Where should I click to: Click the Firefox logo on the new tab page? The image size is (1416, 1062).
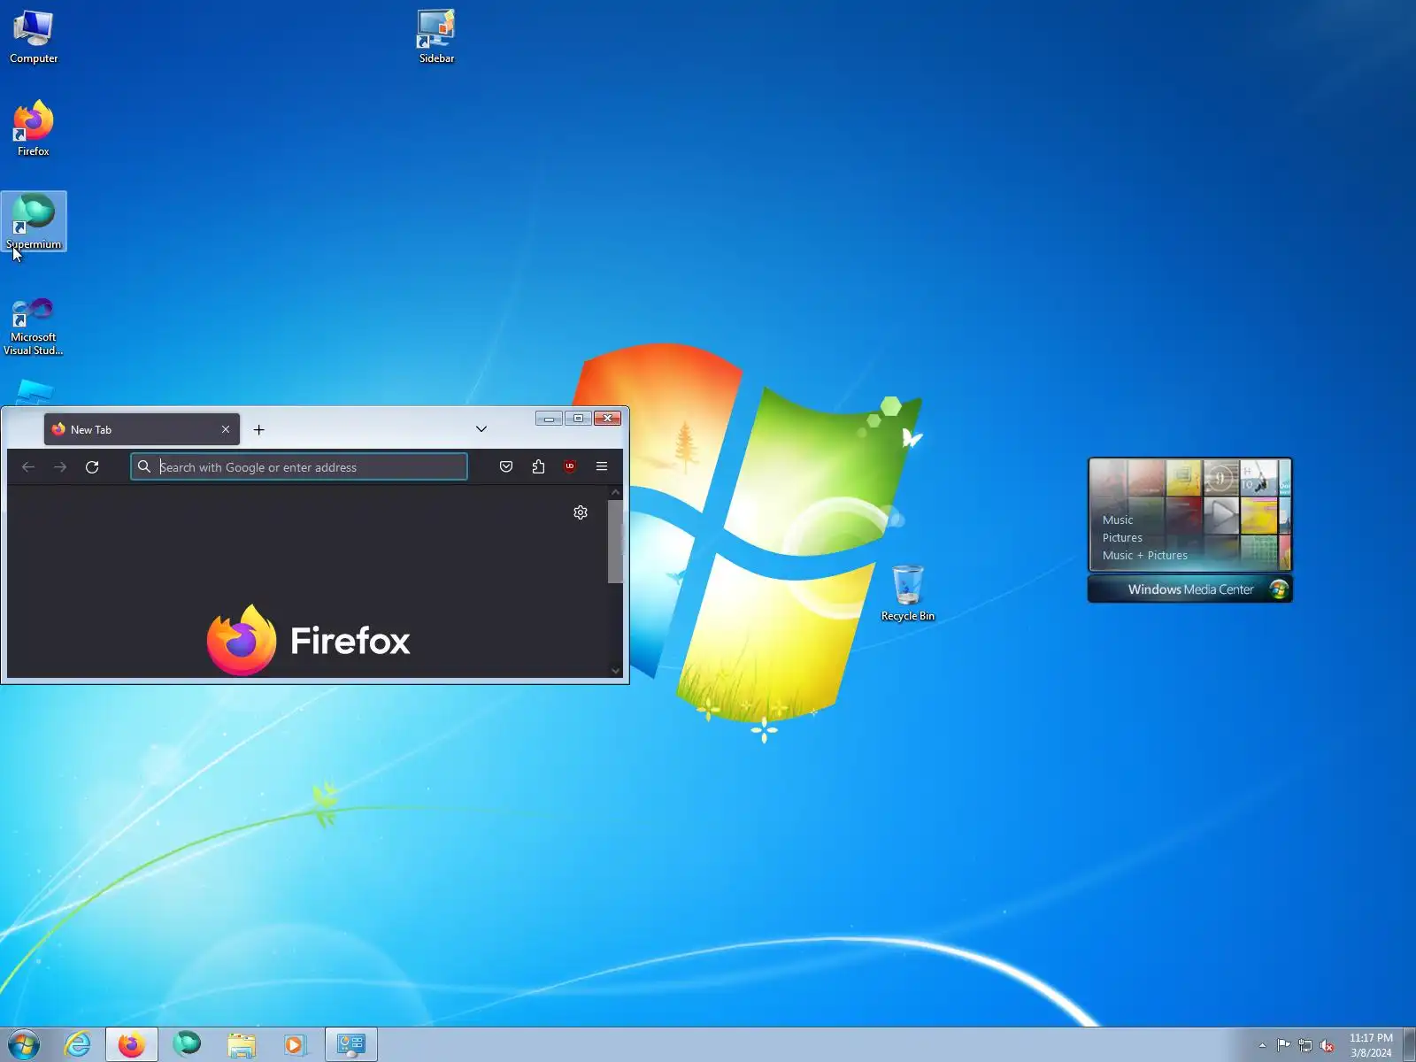(x=308, y=640)
